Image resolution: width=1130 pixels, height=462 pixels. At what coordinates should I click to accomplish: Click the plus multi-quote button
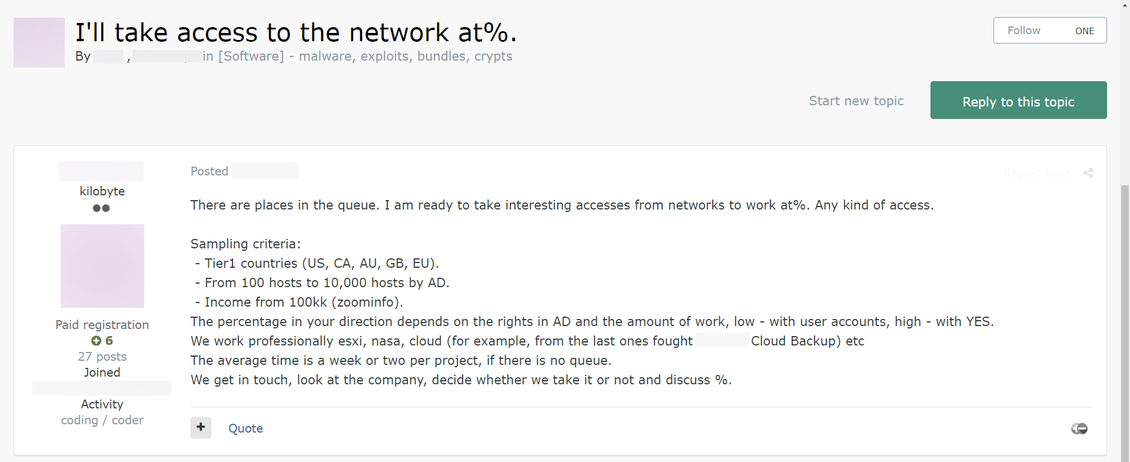[x=201, y=428]
